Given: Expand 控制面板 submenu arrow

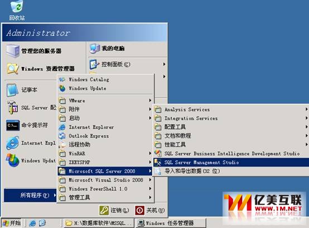Looking at the screenshot, I should (x=164, y=64).
